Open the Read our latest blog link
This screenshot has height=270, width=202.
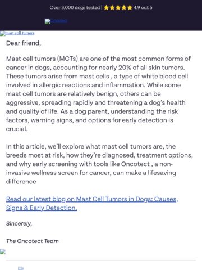pos(92,204)
